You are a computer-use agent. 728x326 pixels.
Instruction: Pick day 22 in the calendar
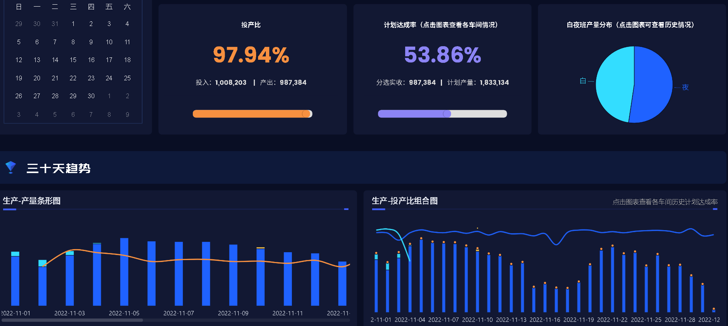pyautogui.click(x=73, y=78)
